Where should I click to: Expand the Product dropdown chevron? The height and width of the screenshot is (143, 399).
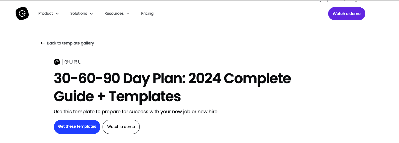tap(57, 14)
